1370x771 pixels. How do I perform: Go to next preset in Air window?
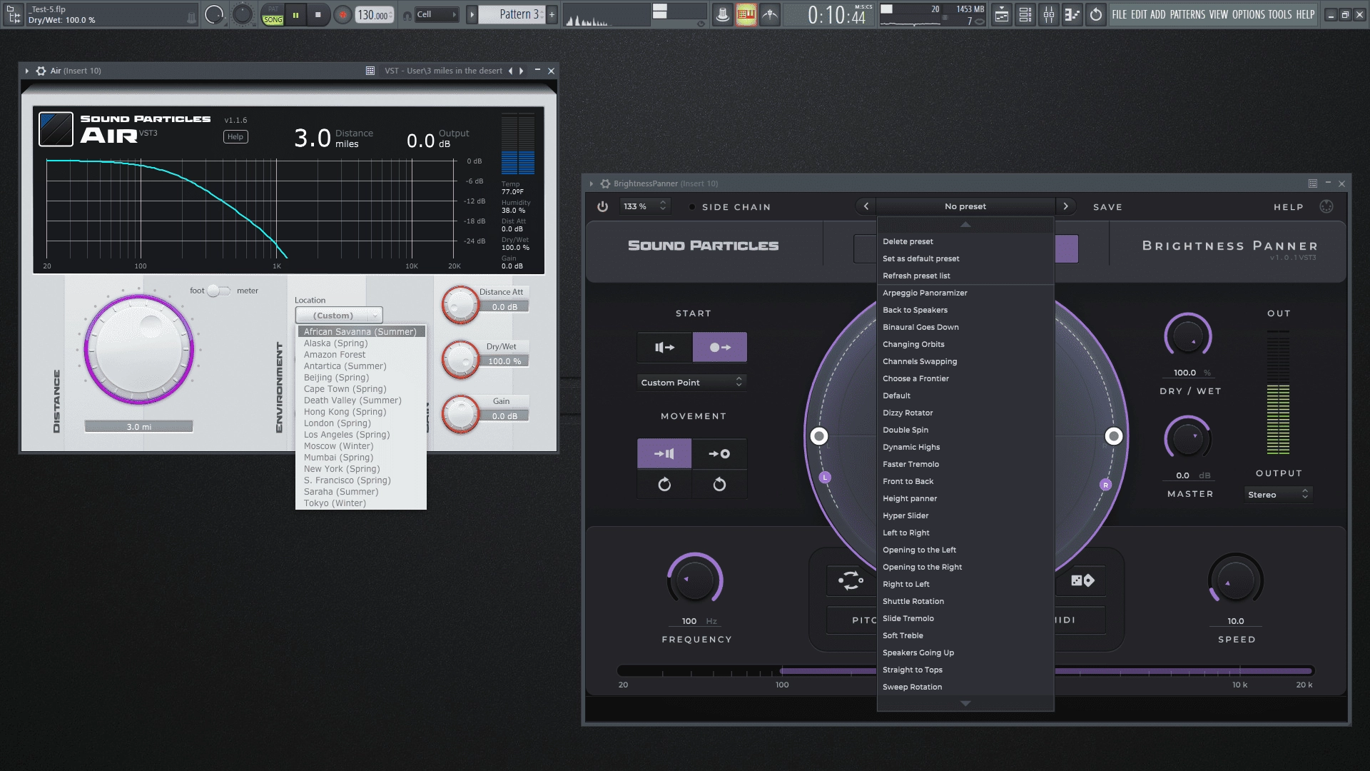pyautogui.click(x=522, y=71)
